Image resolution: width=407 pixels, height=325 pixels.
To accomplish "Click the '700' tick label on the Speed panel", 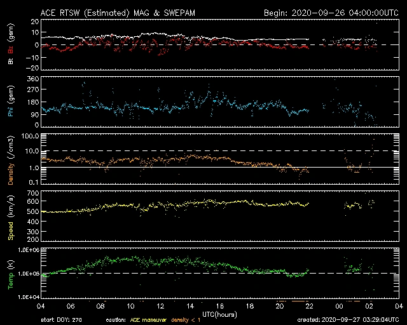I will point(33,194).
